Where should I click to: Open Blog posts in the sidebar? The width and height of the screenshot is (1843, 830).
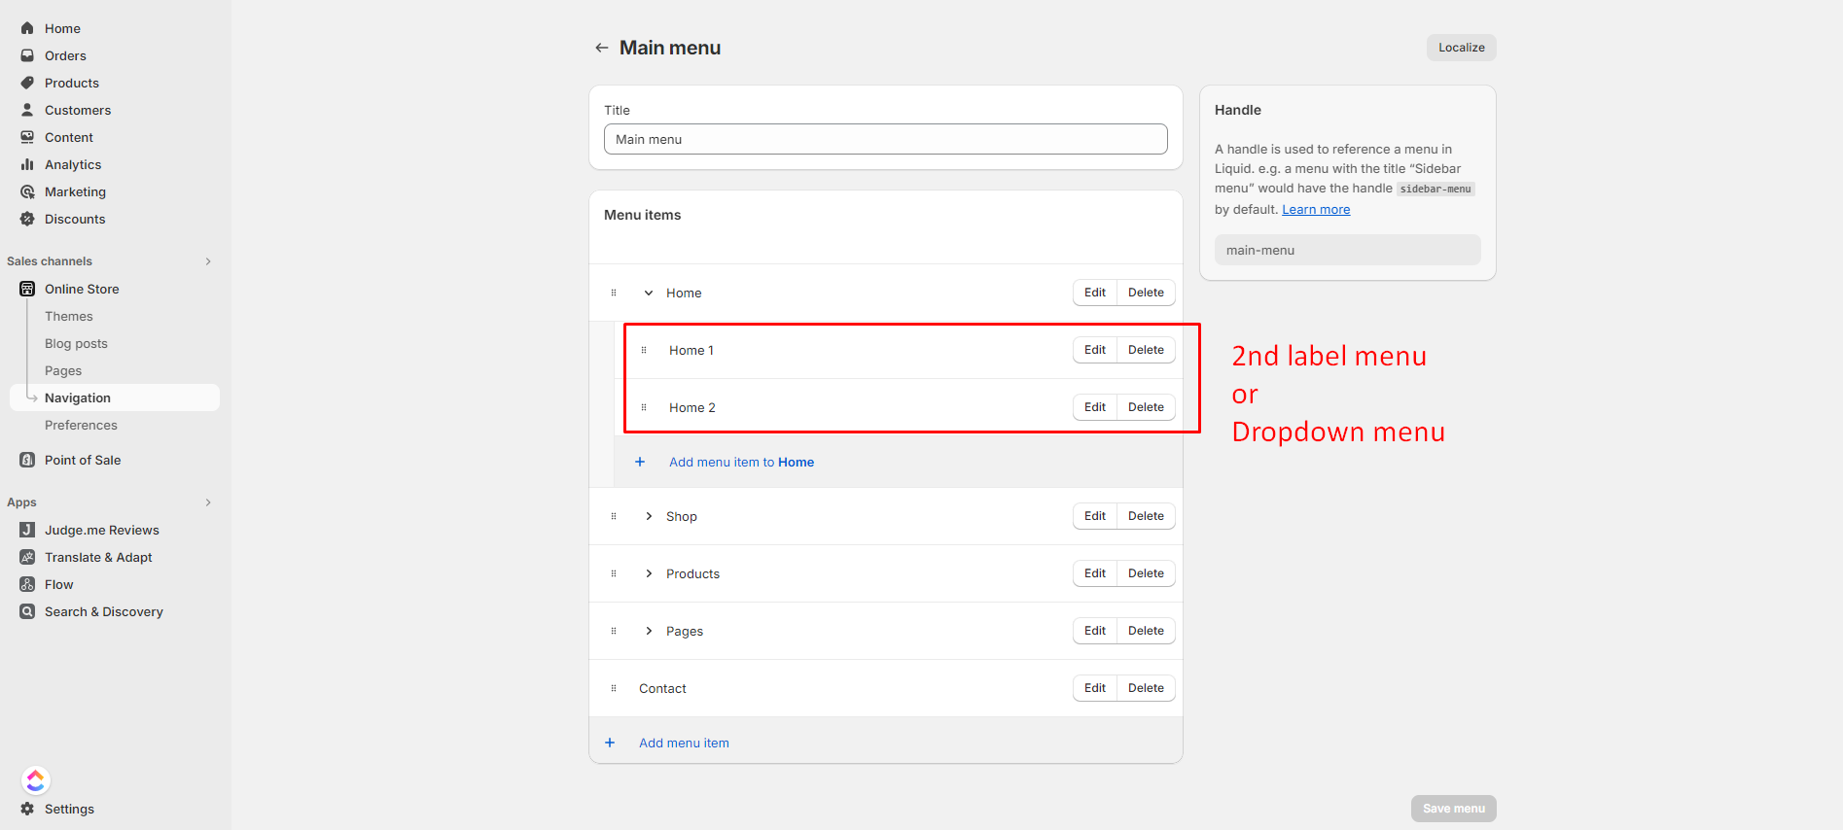(x=76, y=343)
